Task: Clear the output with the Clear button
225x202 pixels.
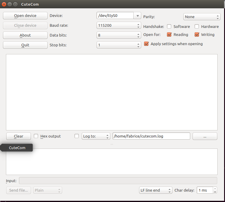Action: coord(18,136)
